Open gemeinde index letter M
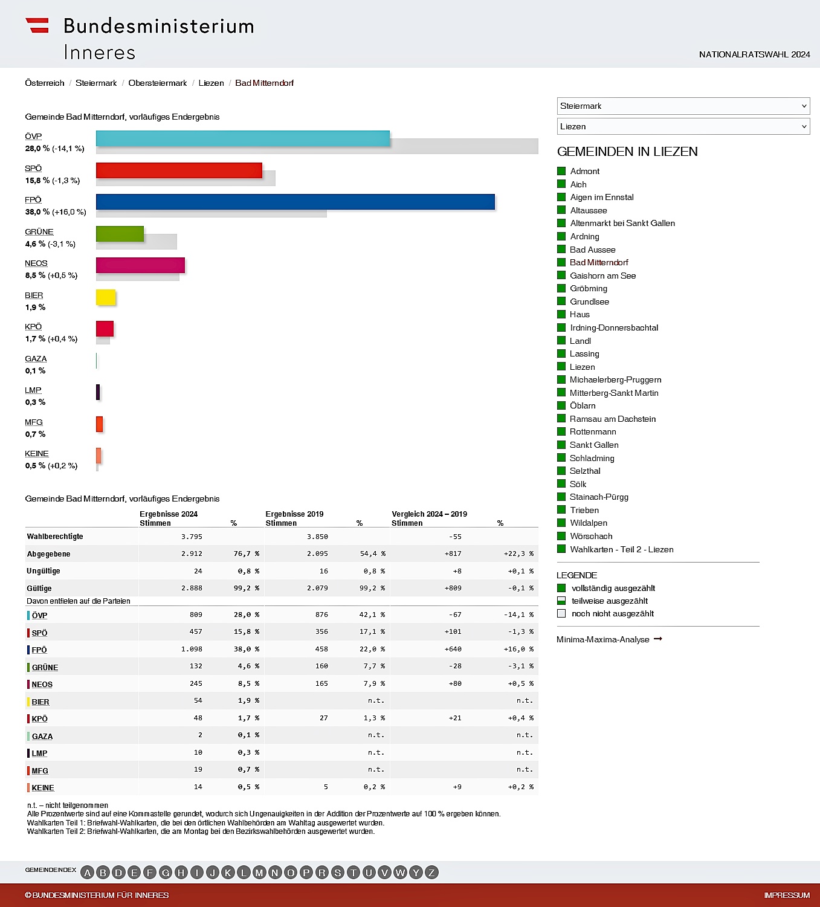This screenshot has height=907, width=820. pyautogui.click(x=259, y=873)
